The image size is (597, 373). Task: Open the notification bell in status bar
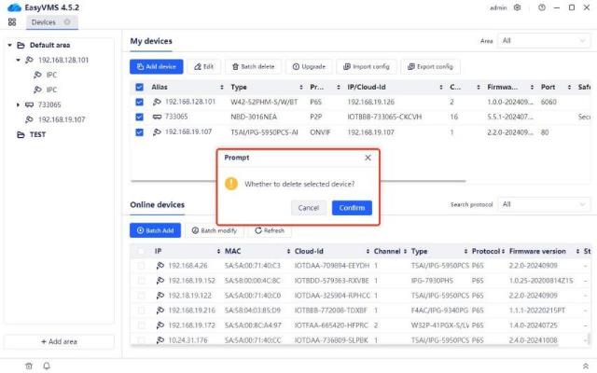coord(45,366)
